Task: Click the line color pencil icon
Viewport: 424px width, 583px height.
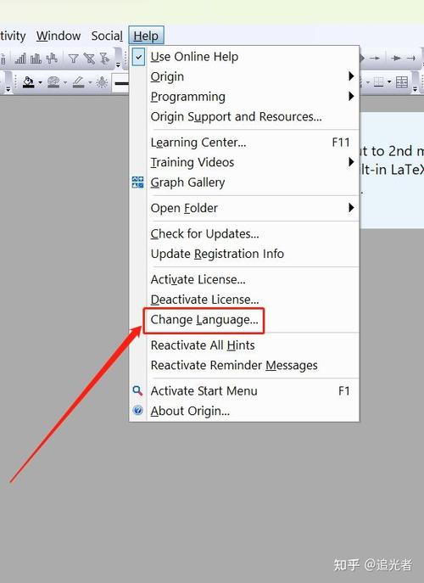Action: click(x=78, y=81)
